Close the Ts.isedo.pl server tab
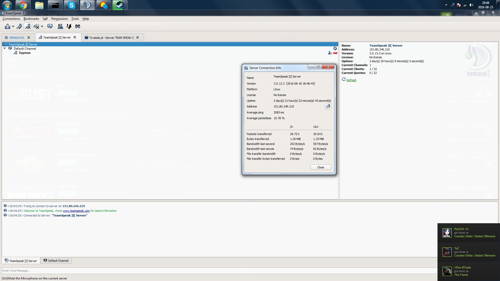The width and height of the screenshot is (500, 281). point(137,37)
